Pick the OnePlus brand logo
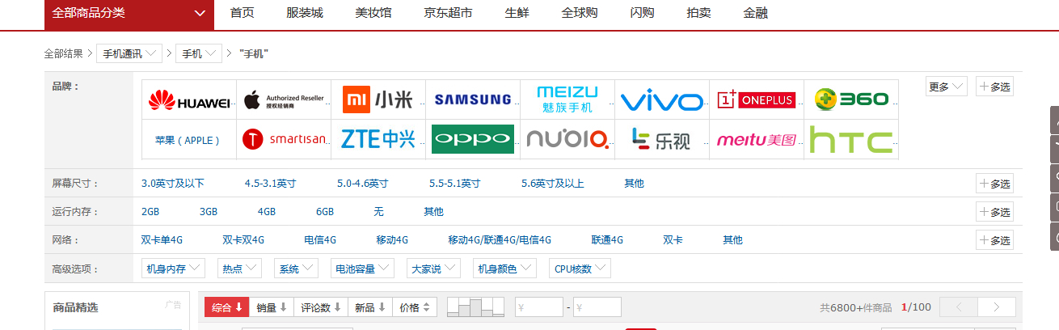The image size is (1059, 330). coord(757,99)
